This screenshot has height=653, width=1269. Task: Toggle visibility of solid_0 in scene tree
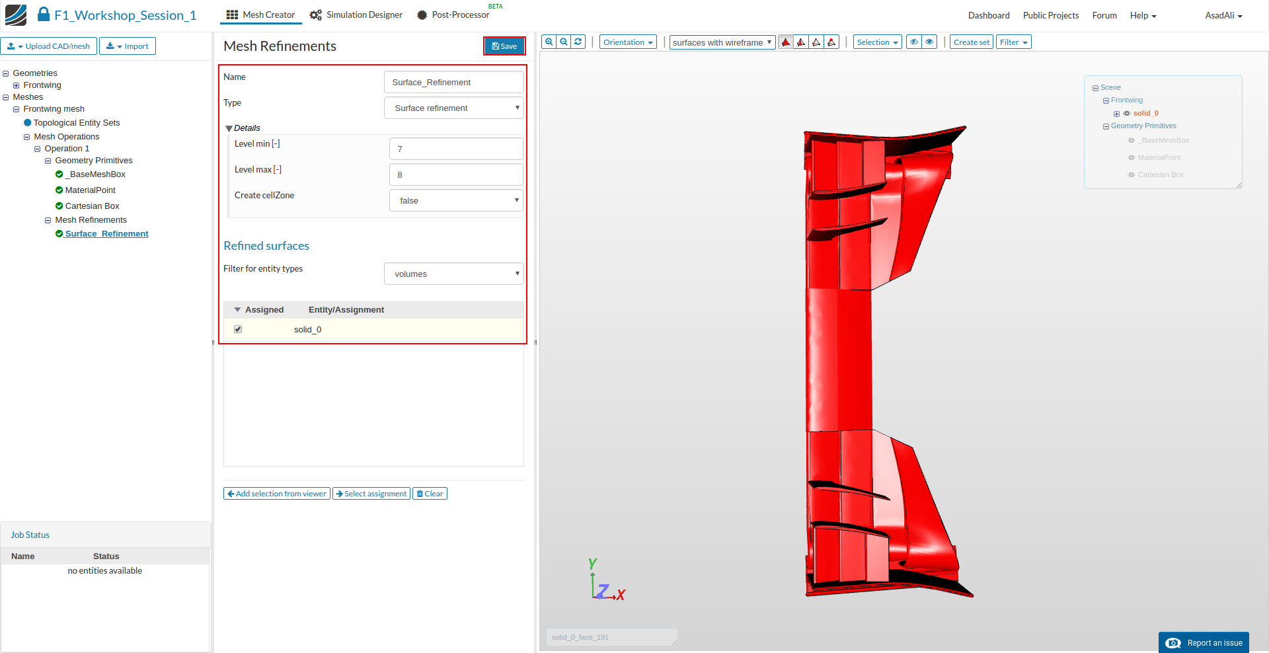[x=1127, y=113]
